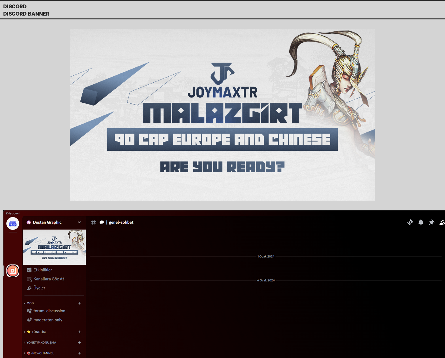Click the notification bell icon

[421, 223]
